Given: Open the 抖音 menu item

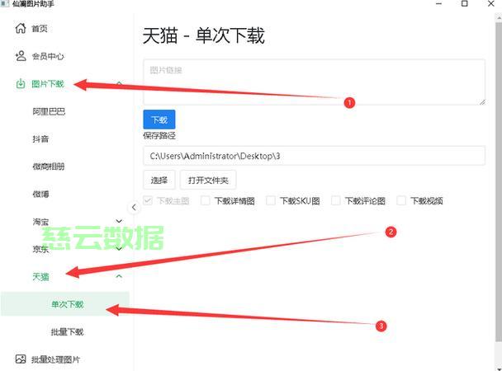Looking at the screenshot, I should point(40,139).
